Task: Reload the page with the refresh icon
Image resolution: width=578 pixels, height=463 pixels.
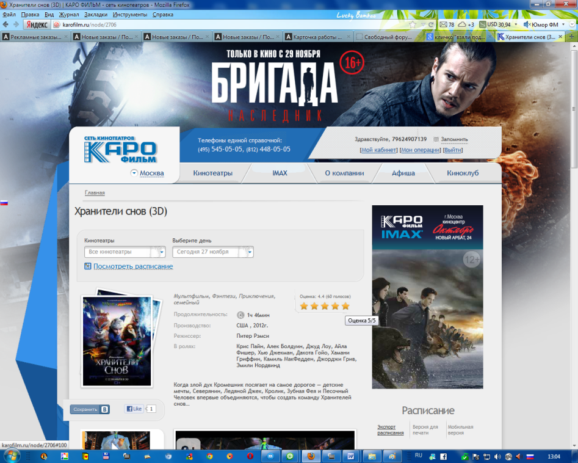Action: pos(430,24)
